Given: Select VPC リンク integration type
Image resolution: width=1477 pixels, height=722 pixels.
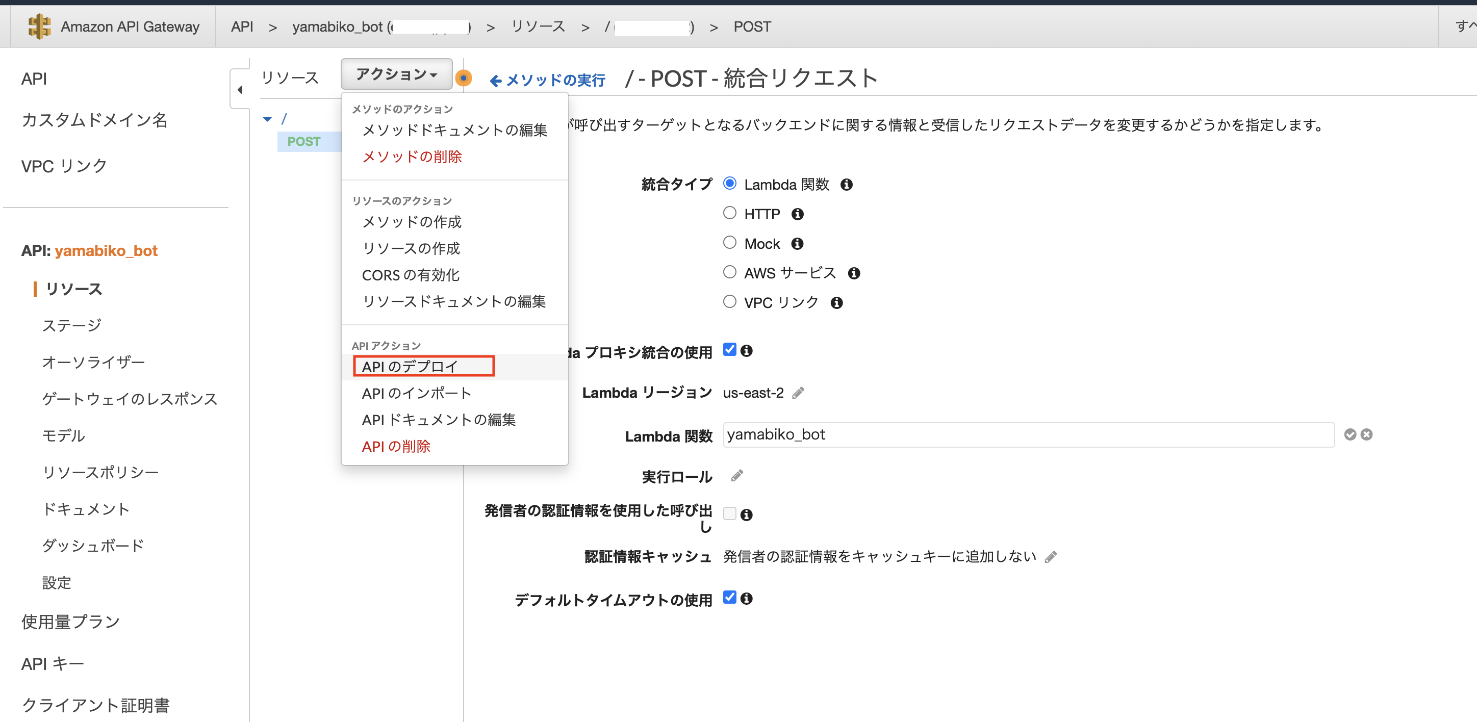Looking at the screenshot, I should (729, 301).
